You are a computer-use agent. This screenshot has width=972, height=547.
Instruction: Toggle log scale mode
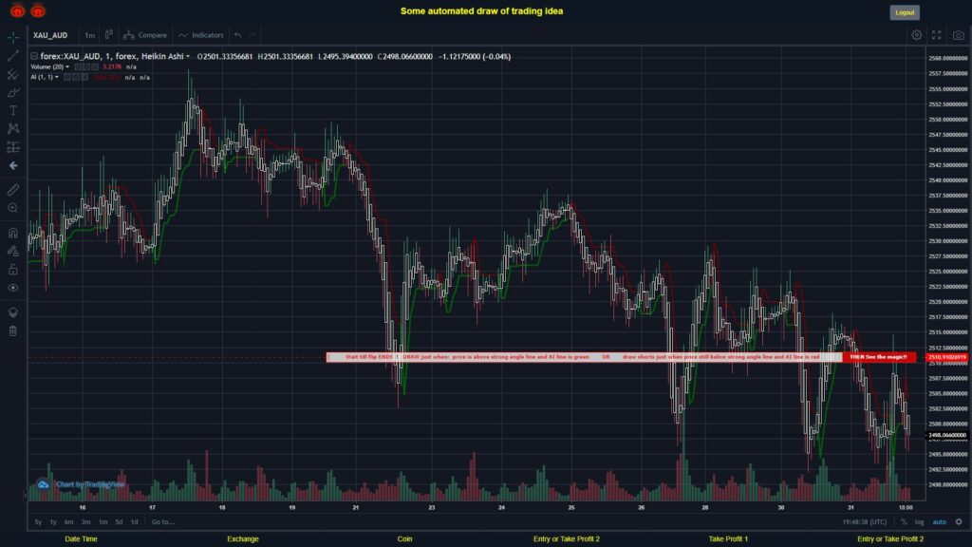(x=919, y=522)
